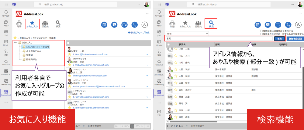Click the star icon in the お気に入り breadcrumb
The height and width of the screenshot is (130, 304).
(x=15, y=37)
